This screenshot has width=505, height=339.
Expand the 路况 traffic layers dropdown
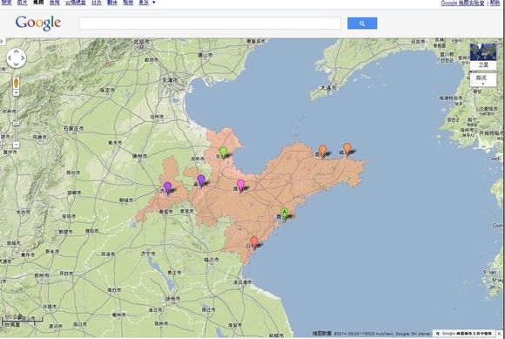(483, 79)
